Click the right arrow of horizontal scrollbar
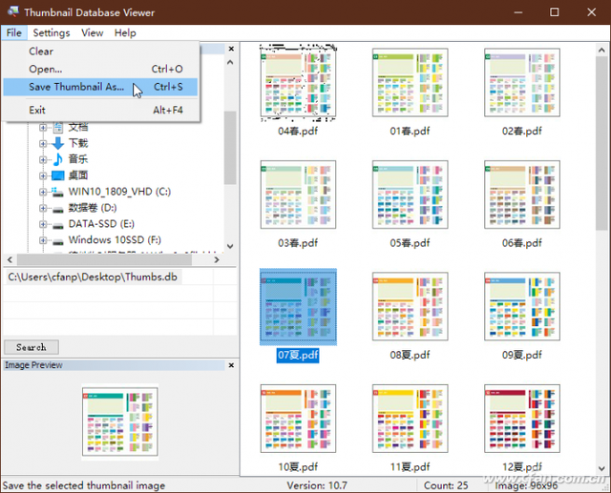611x493 pixels. tap(217, 259)
